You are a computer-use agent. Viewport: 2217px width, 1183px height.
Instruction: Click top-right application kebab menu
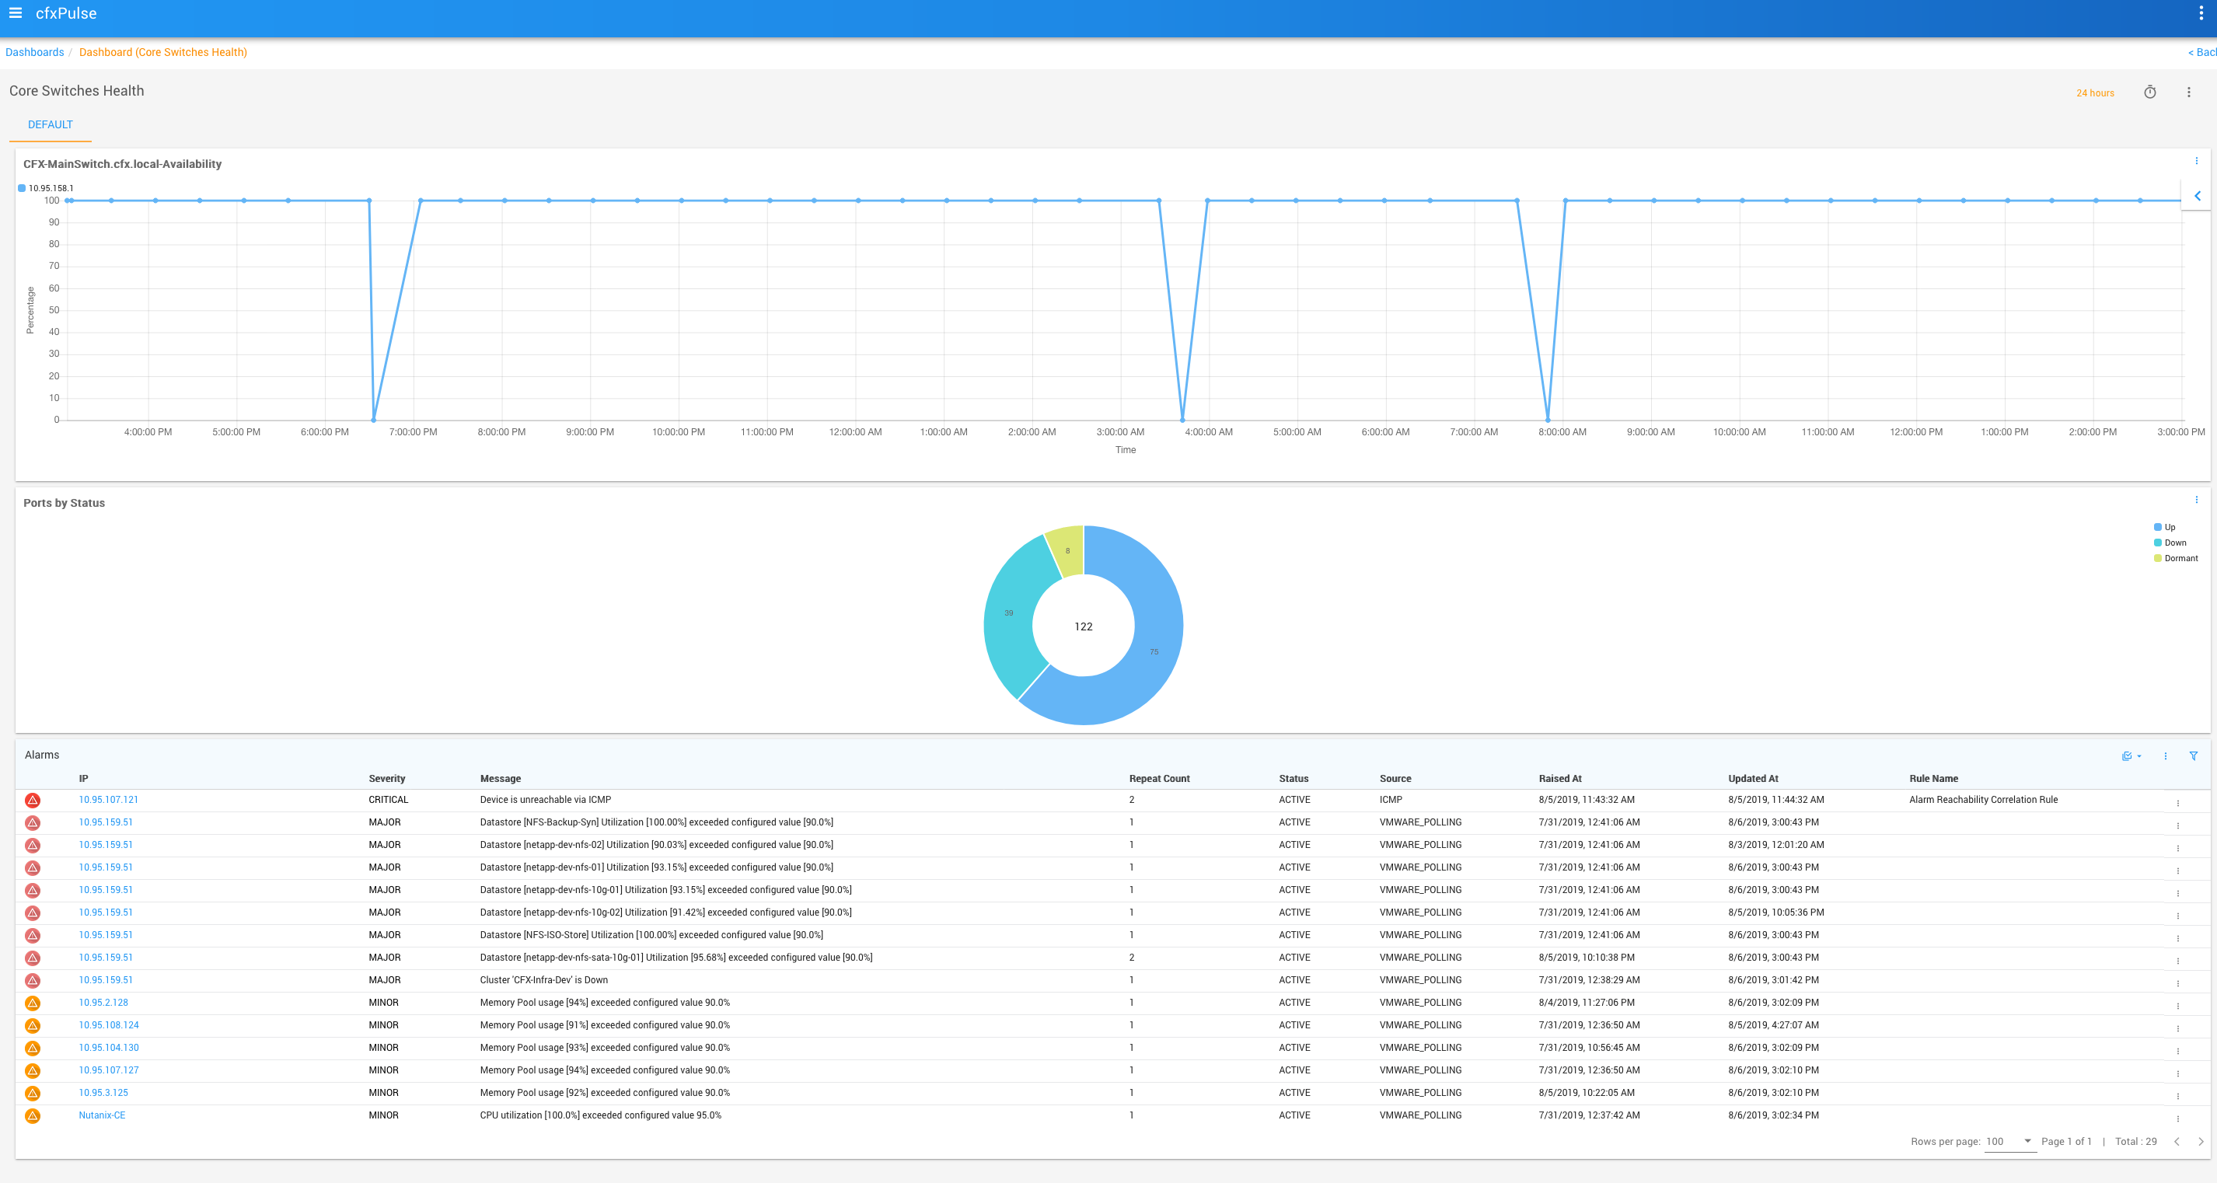coord(2201,13)
